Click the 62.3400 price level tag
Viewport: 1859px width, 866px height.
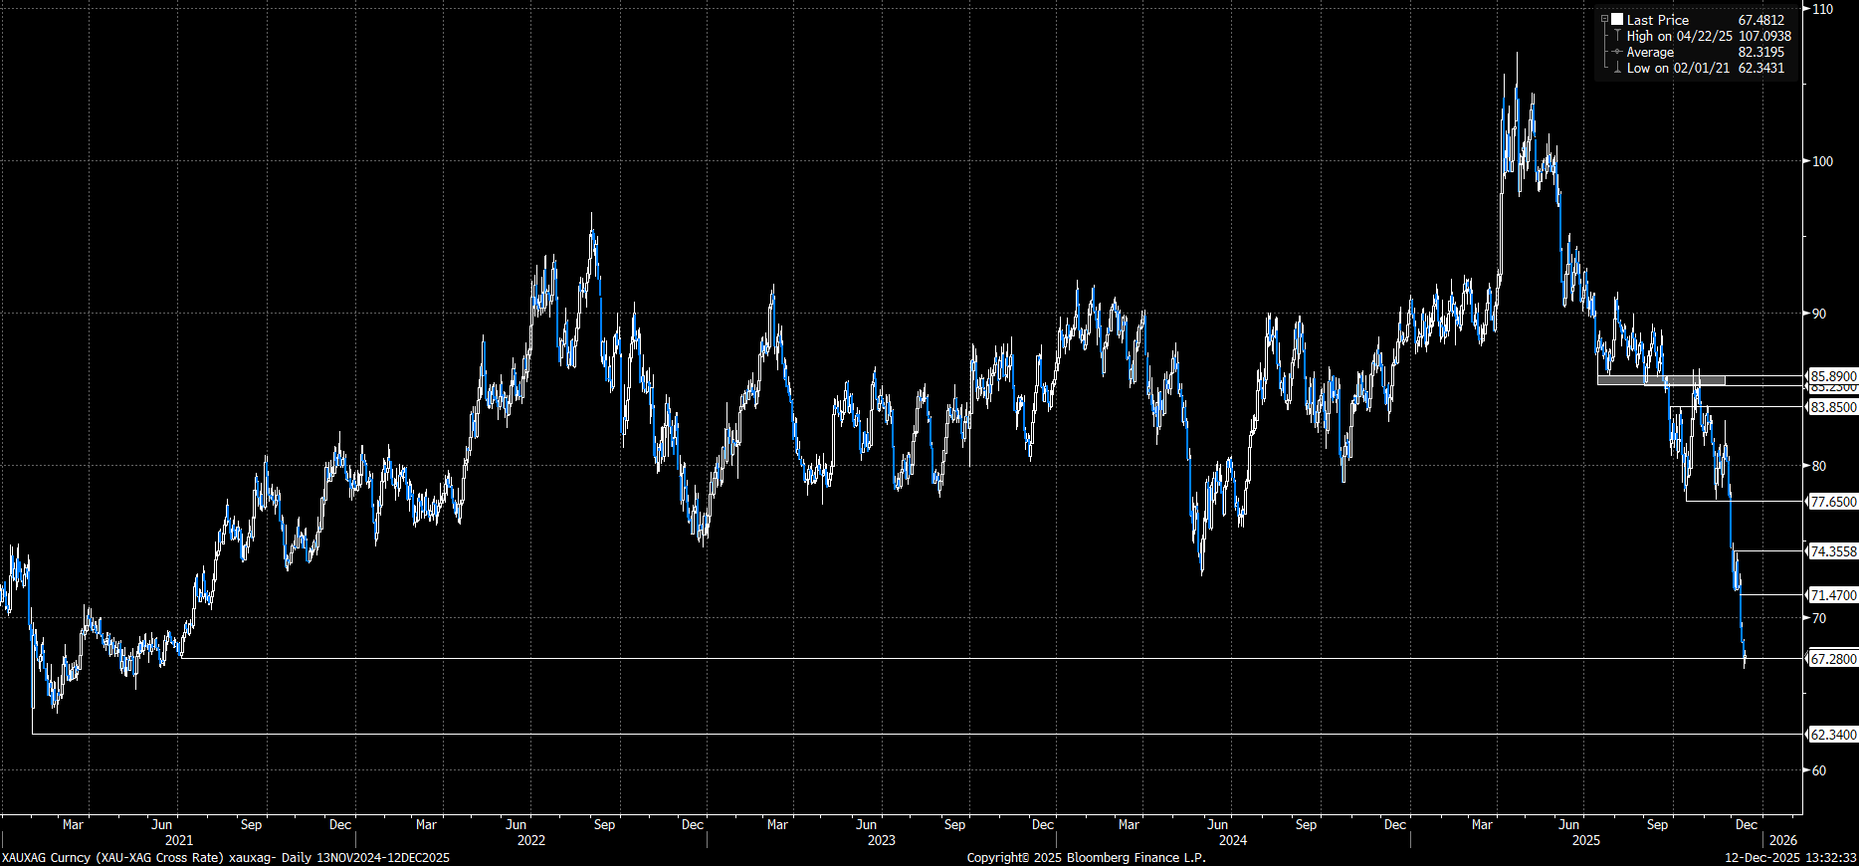click(1832, 735)
